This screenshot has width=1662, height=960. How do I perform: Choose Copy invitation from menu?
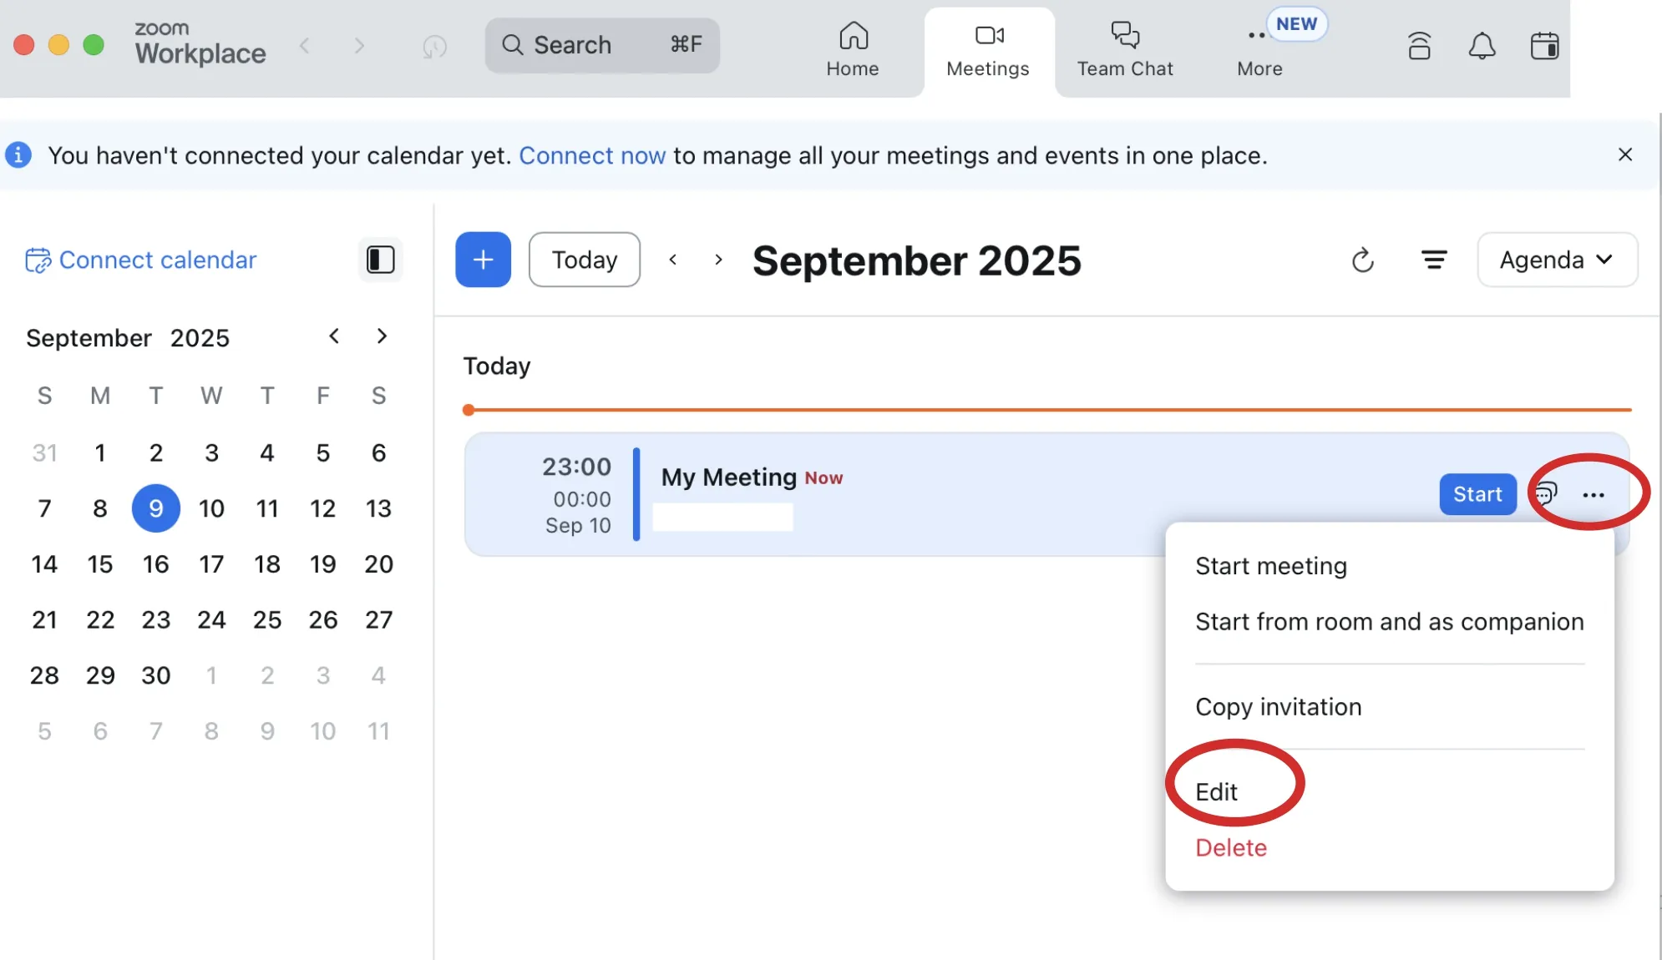[x=1278, y=707]
